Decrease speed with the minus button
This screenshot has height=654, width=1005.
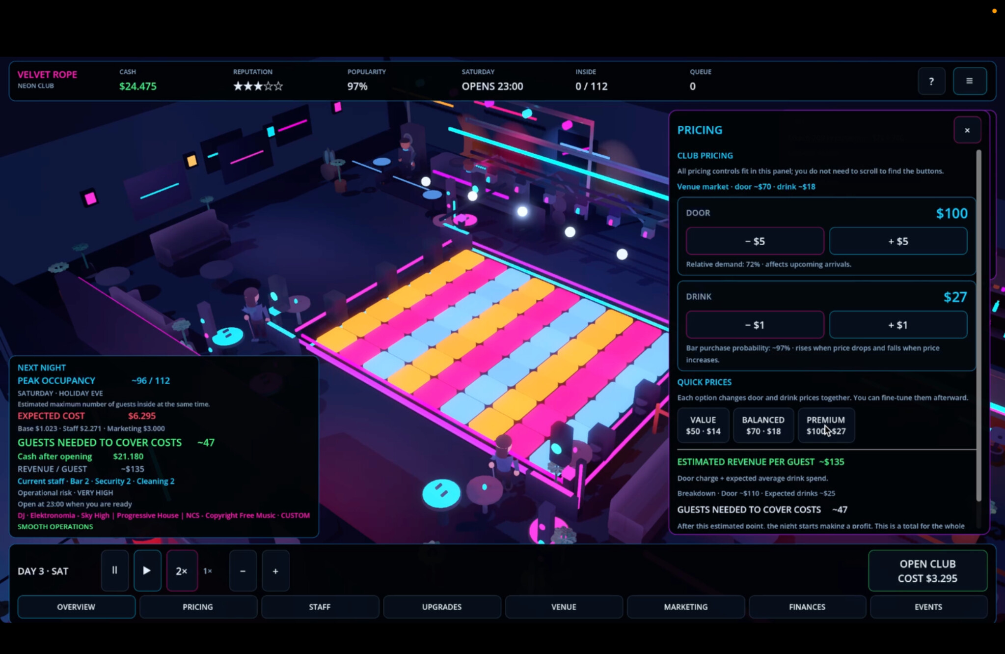click(x=243, y=570)
